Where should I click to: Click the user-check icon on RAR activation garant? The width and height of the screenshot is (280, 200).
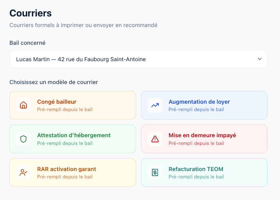point(24,172)
